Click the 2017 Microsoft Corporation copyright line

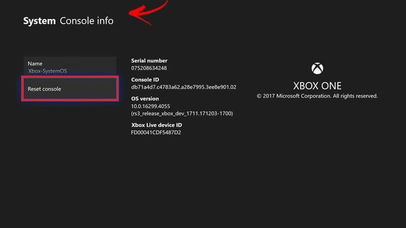tap(317, 96)
